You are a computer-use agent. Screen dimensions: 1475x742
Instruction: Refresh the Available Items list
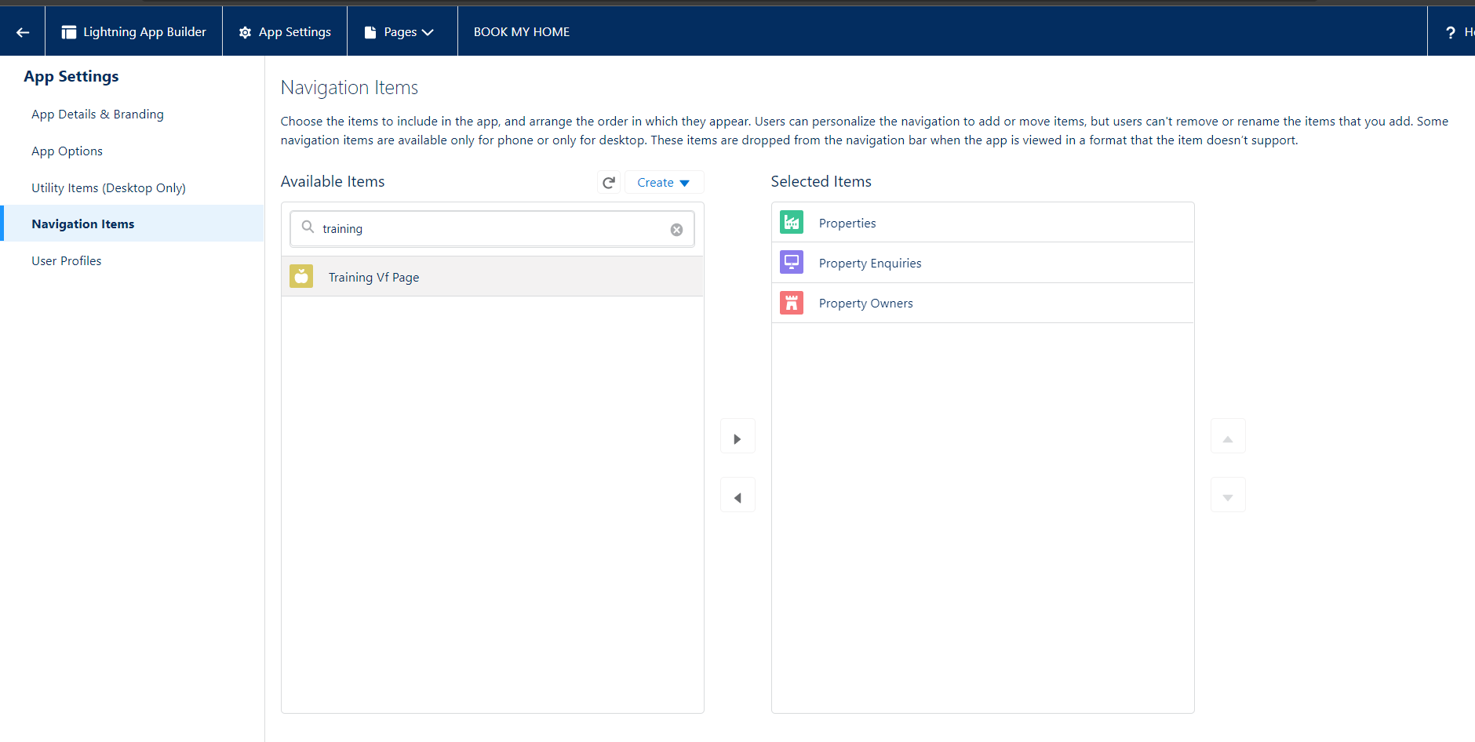pyautogui.click(x=608, y=183)
